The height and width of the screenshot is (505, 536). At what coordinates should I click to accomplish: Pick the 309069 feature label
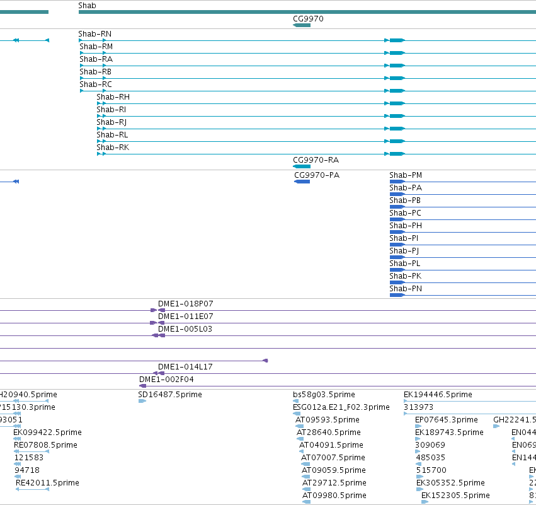click(x=430, y=445)
